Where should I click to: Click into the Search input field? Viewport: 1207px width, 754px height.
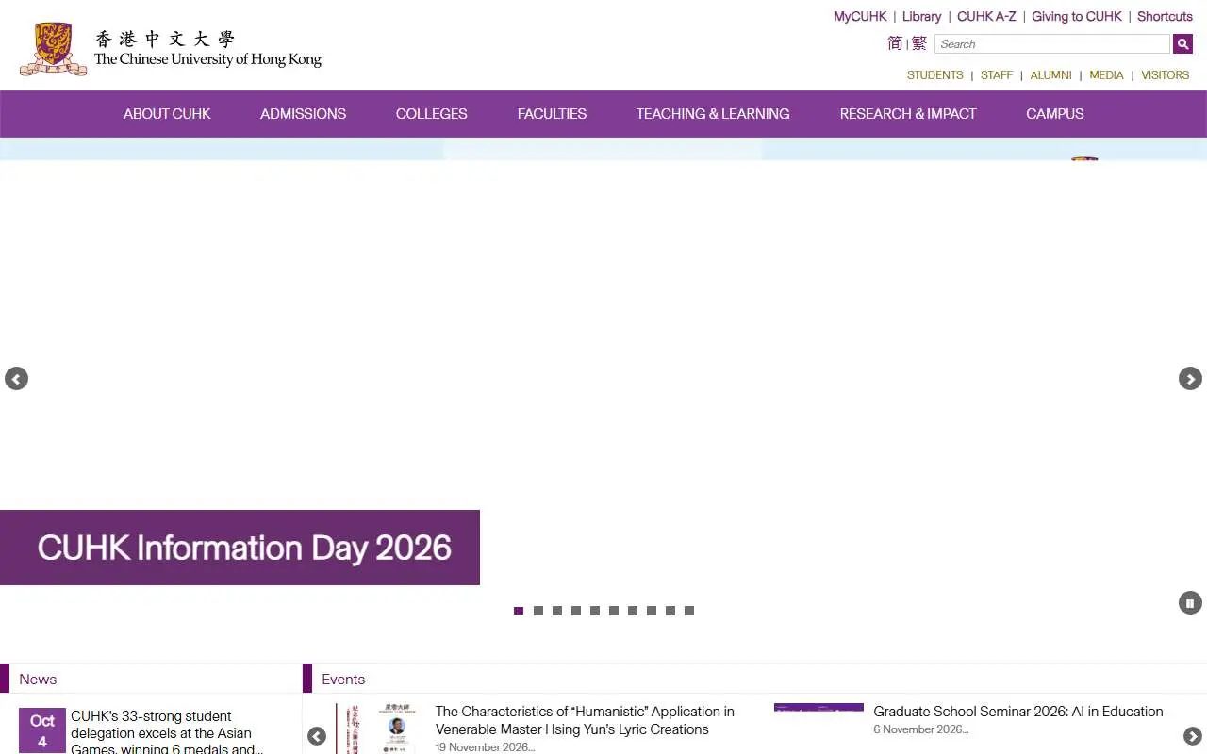pyautogui.click(x=1052, y=44)
